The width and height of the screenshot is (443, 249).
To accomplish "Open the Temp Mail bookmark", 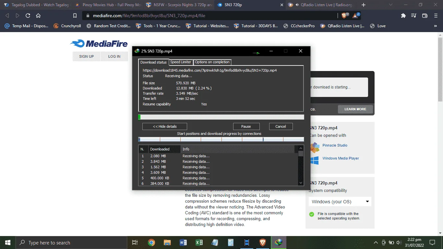I will pyautogui.click(x=26, y=26).
